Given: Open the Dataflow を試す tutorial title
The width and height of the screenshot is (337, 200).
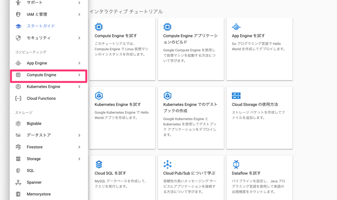Looking at the screenshot, I should [x=246, y=173].
